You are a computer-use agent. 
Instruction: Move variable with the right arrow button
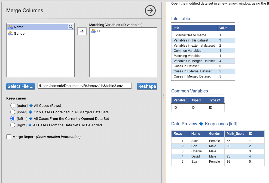tap(82, 31)
